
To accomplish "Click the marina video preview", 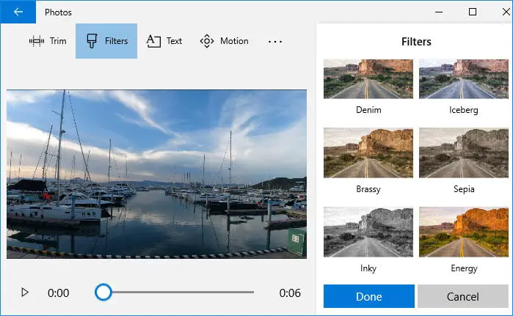I will (x=156, y=174).
